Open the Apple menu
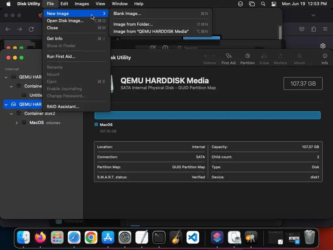333x250 pixels. (x=8, y=4)
